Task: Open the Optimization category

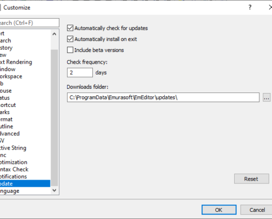Action: (14, 162)
